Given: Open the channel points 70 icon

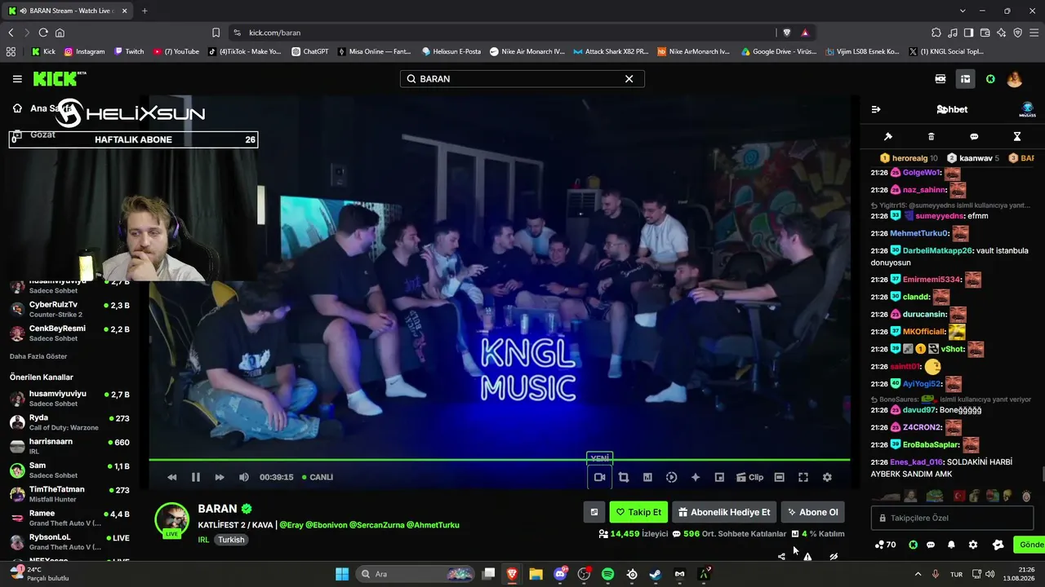Looking at the screenshot, I should click(x=886, y=545).
